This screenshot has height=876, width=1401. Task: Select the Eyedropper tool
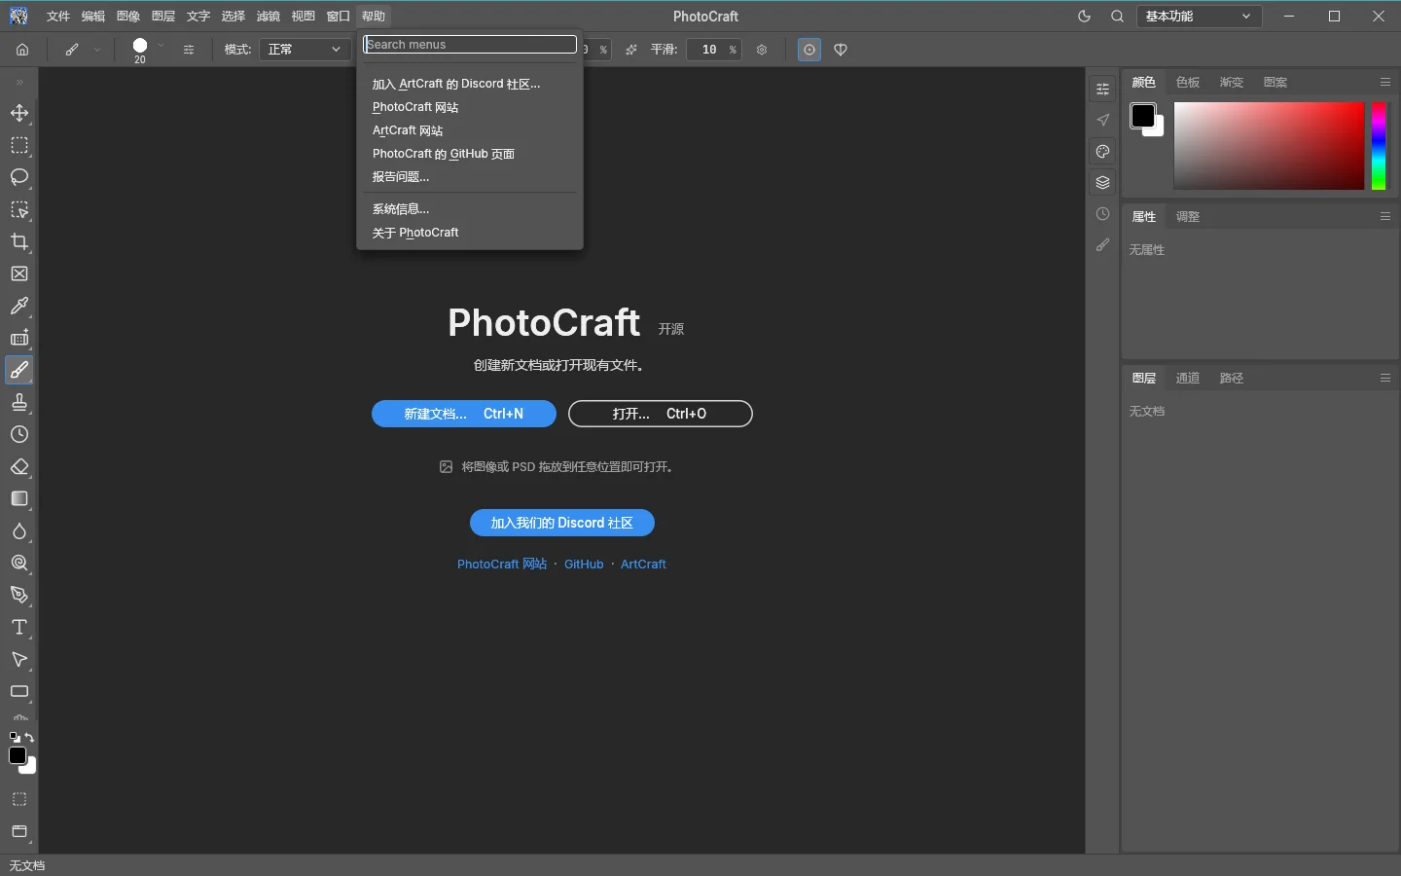point(19,306)
